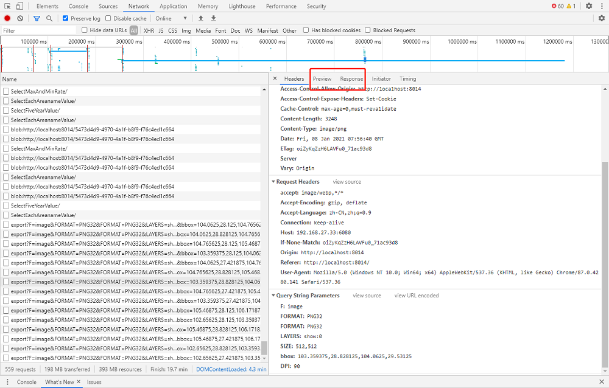Viewport: 609px width, 388px height.
Task: Check Blocked Requests
Action: click(367, 30)
